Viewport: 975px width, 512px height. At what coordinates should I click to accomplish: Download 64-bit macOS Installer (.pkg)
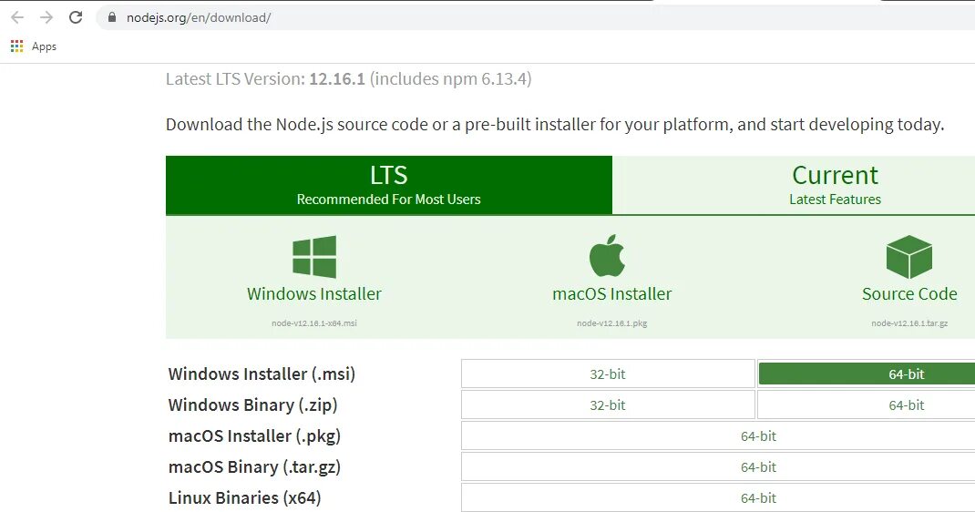coord(718,436)
